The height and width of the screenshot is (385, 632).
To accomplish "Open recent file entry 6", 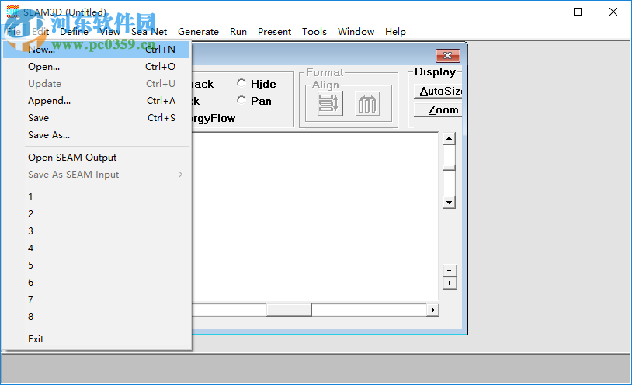I will [96, 283].
